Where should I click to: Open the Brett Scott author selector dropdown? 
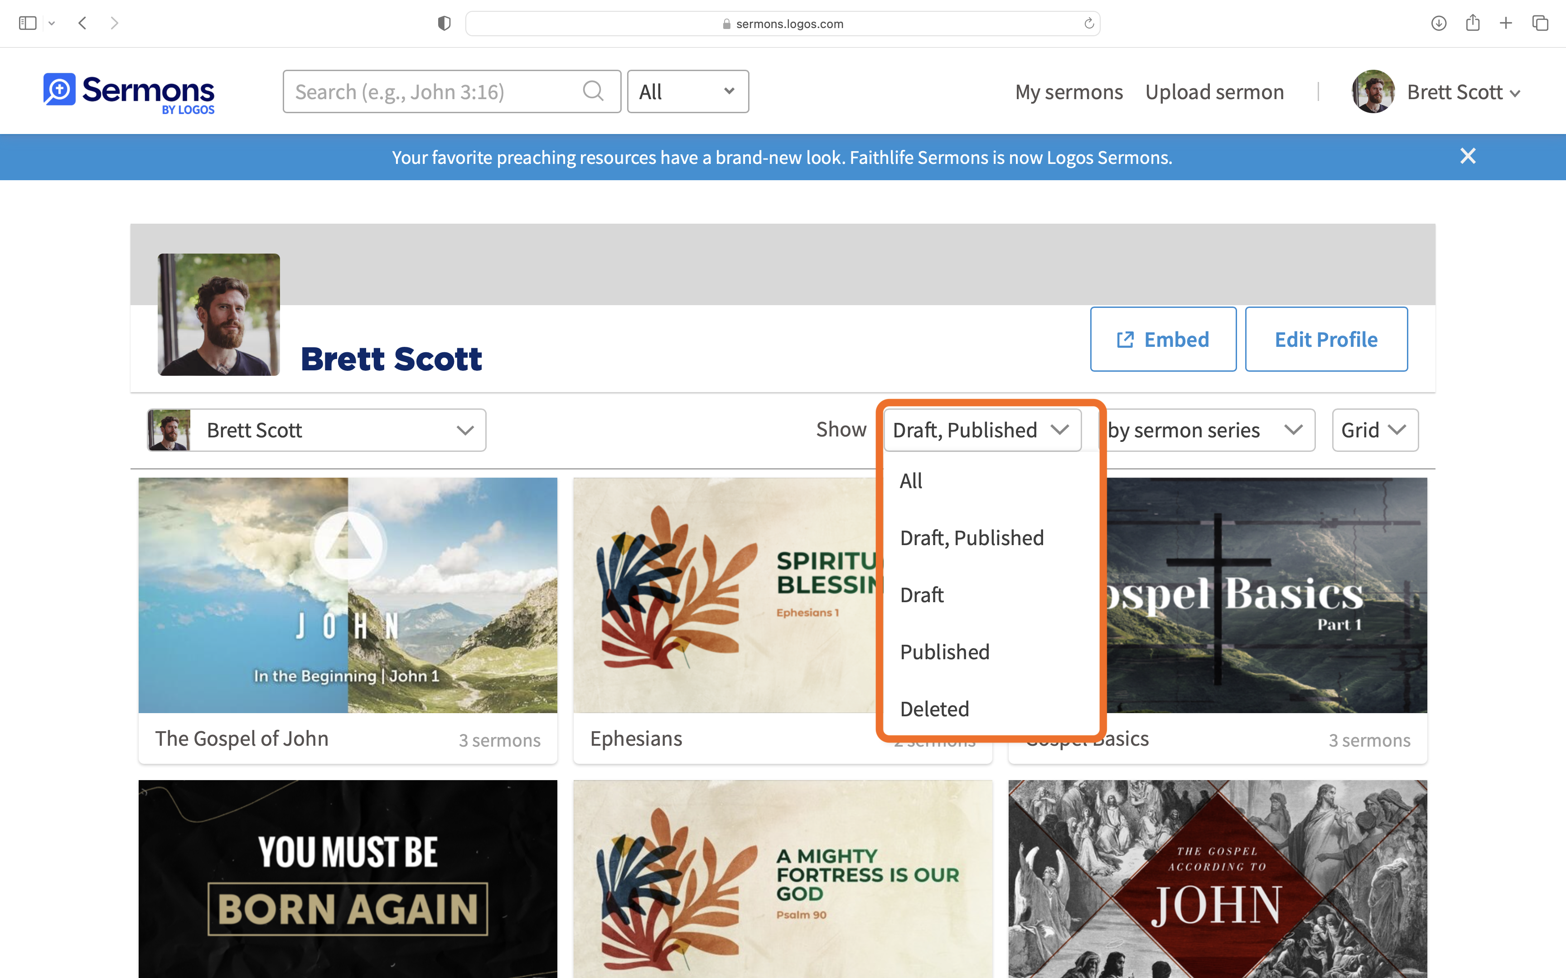[x=316, y=430]
